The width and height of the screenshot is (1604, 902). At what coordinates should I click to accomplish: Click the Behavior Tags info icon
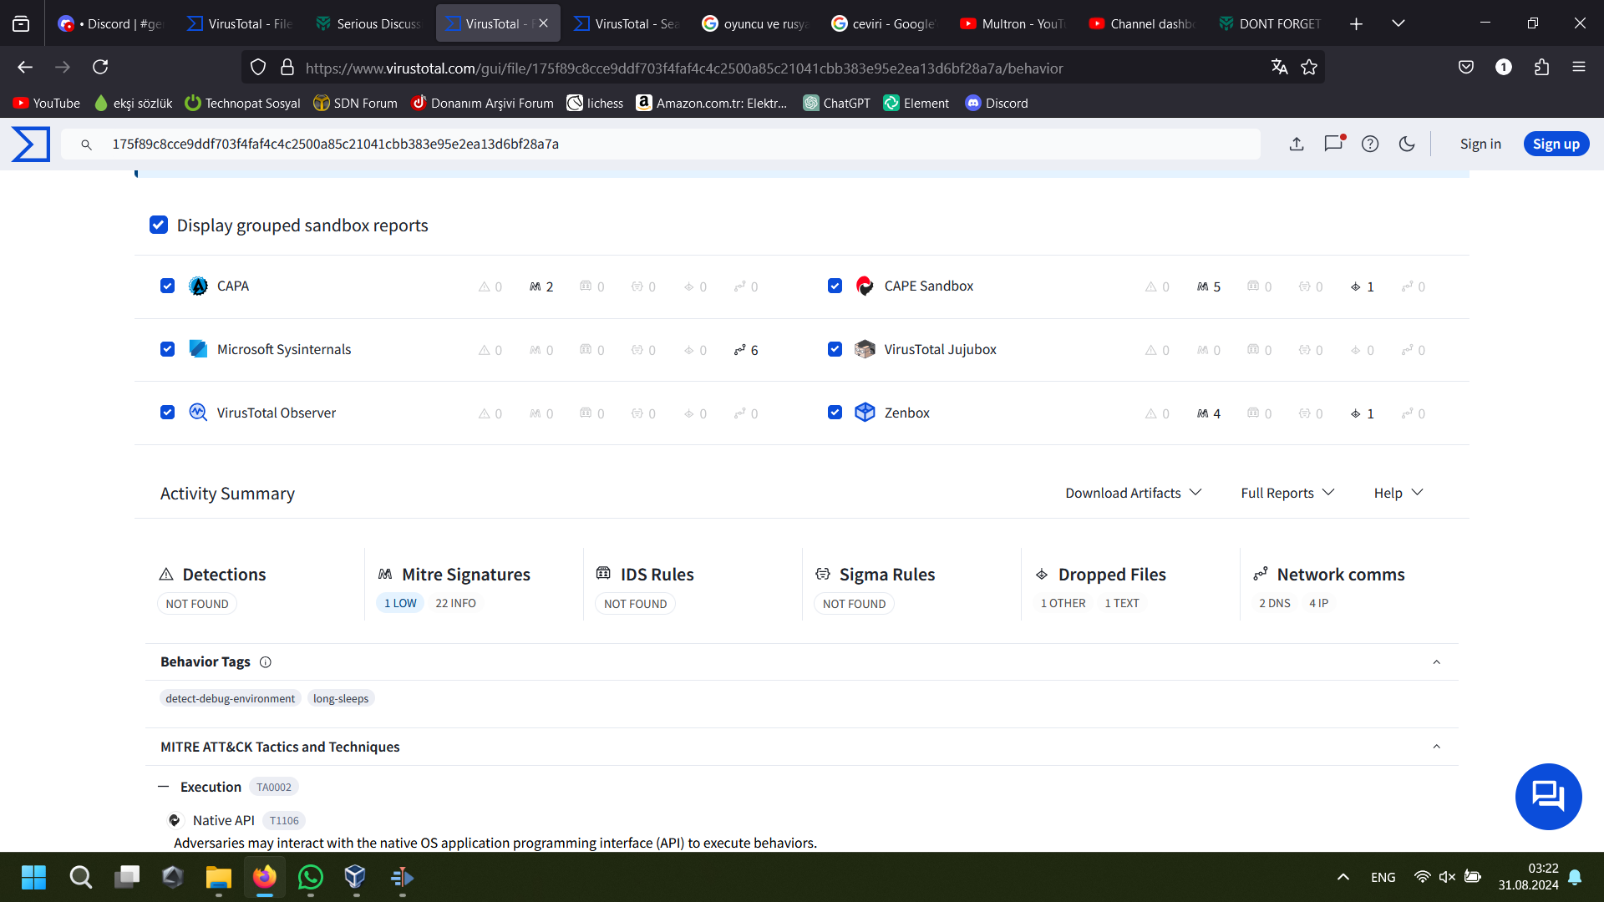266,662
